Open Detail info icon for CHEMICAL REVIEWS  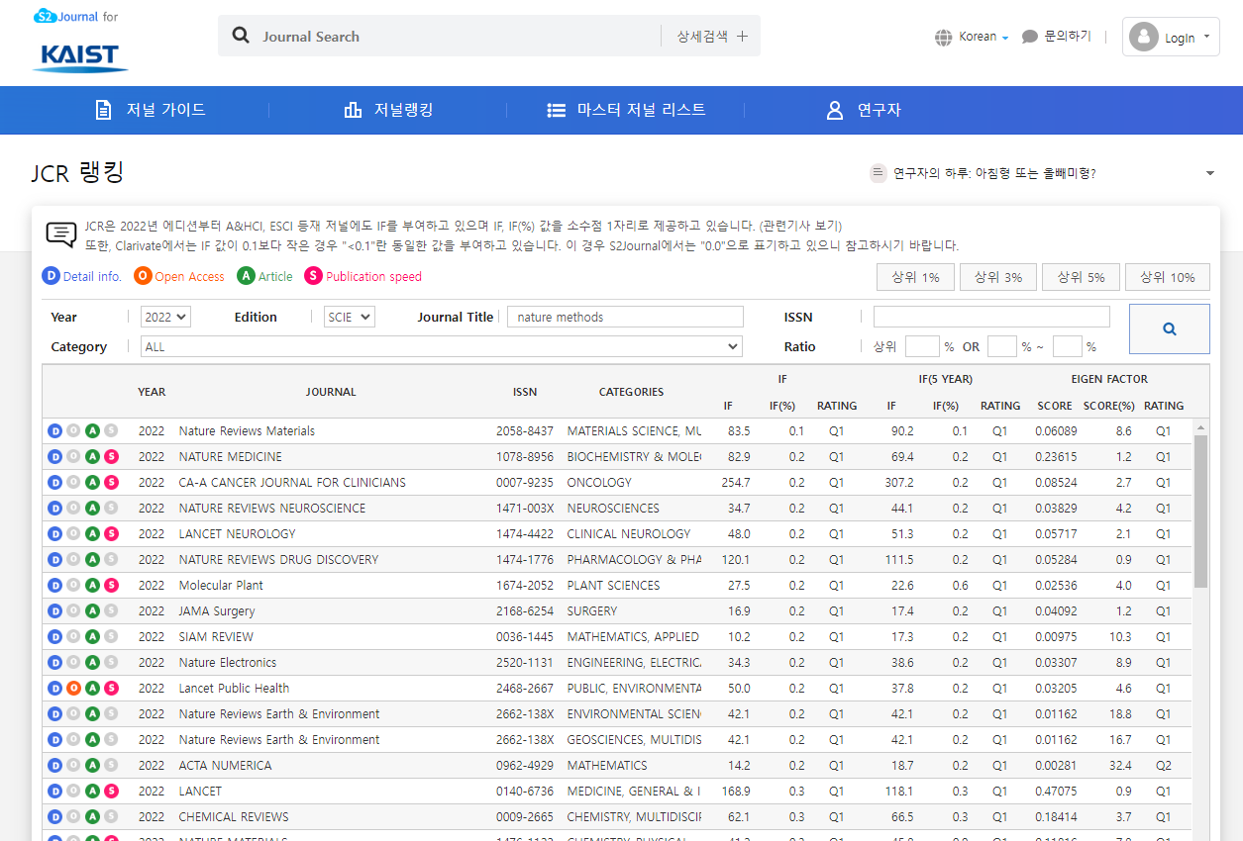(x=55, y=817)
